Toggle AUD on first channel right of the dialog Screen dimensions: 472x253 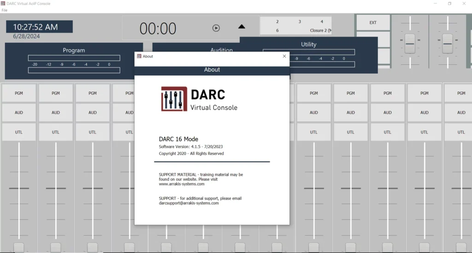[313, 112]
